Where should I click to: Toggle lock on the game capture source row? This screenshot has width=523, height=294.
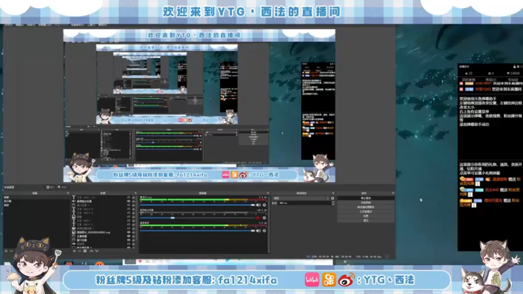(133, 244)
